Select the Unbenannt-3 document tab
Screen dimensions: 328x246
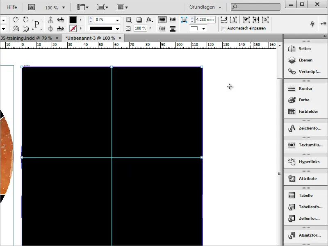90,38
